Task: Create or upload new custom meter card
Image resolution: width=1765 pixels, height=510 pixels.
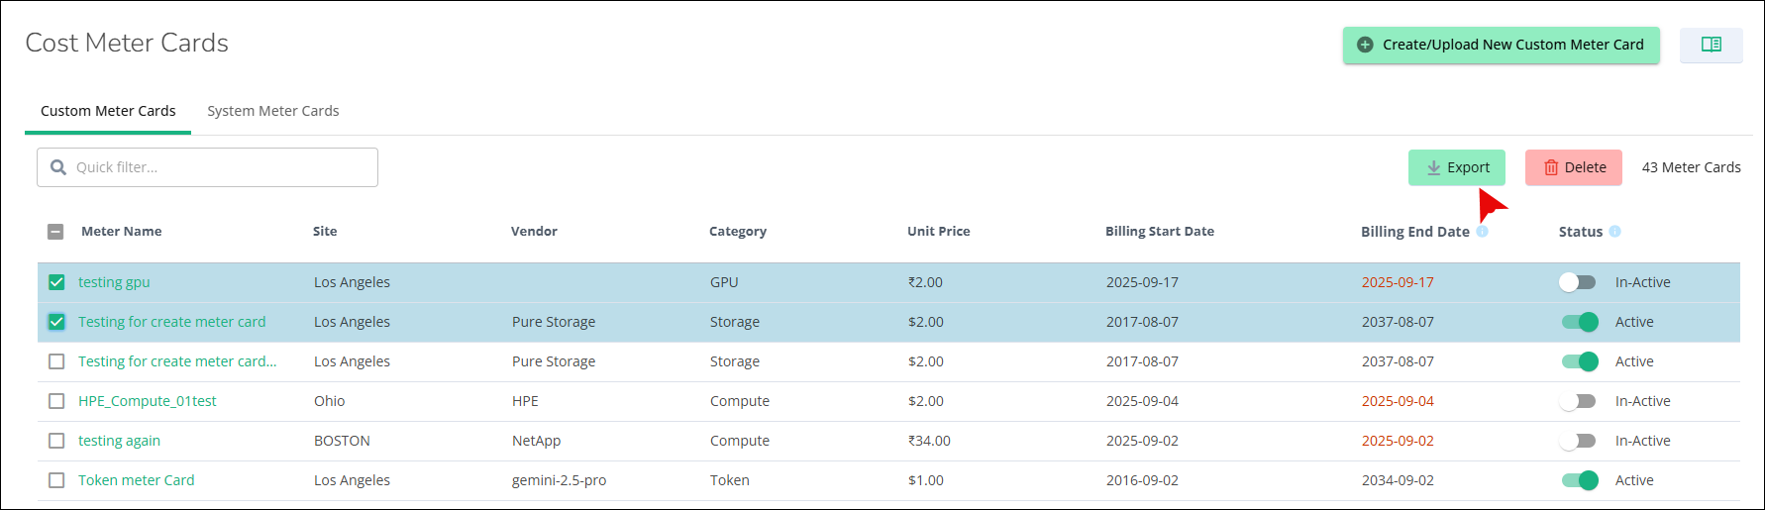Action: point(1501,45)
